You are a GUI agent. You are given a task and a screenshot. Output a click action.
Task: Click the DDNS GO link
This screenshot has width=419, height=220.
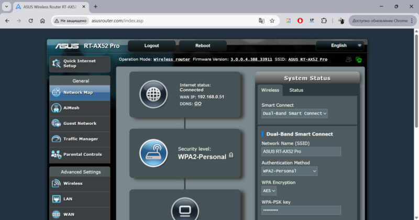198,104
